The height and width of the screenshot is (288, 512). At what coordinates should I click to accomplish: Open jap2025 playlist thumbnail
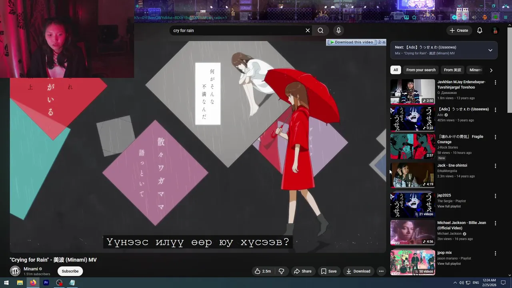412,205
